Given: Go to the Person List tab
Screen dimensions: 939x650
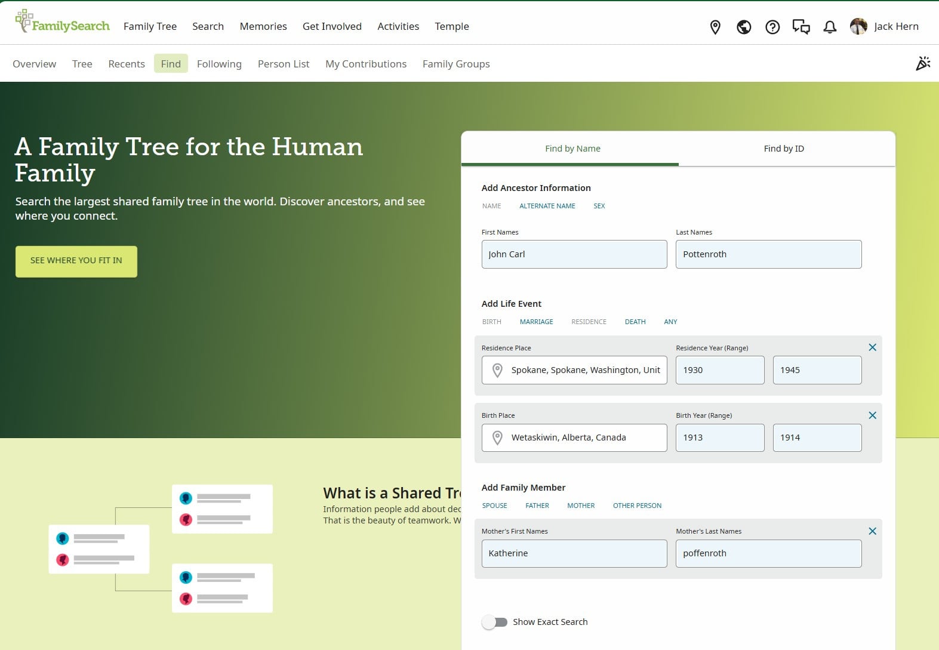Looking at the screenshot, I should (x=284, y=64).
